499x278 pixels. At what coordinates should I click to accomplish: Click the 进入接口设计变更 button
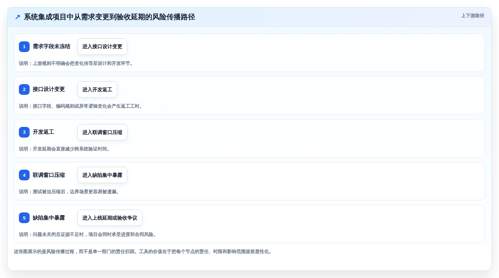[x=102, y=47]
